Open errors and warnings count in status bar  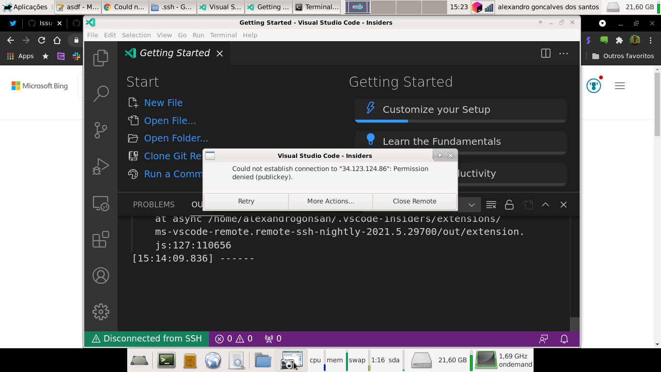click(x=234, y=339)
